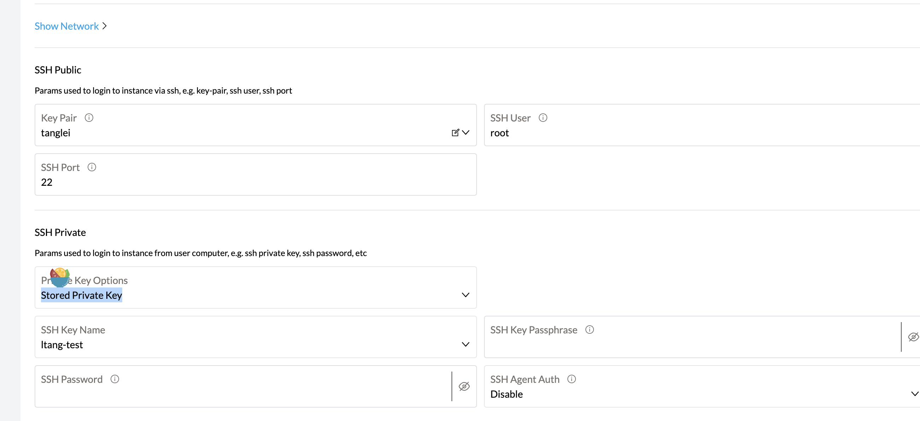View SSH Port info tooltip
The image size is (920, 421).
(92, 167)
